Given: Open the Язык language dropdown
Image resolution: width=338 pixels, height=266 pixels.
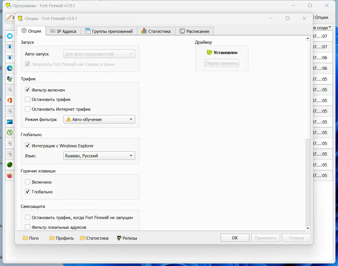Looking at the screenshot, I should point(99,156).
